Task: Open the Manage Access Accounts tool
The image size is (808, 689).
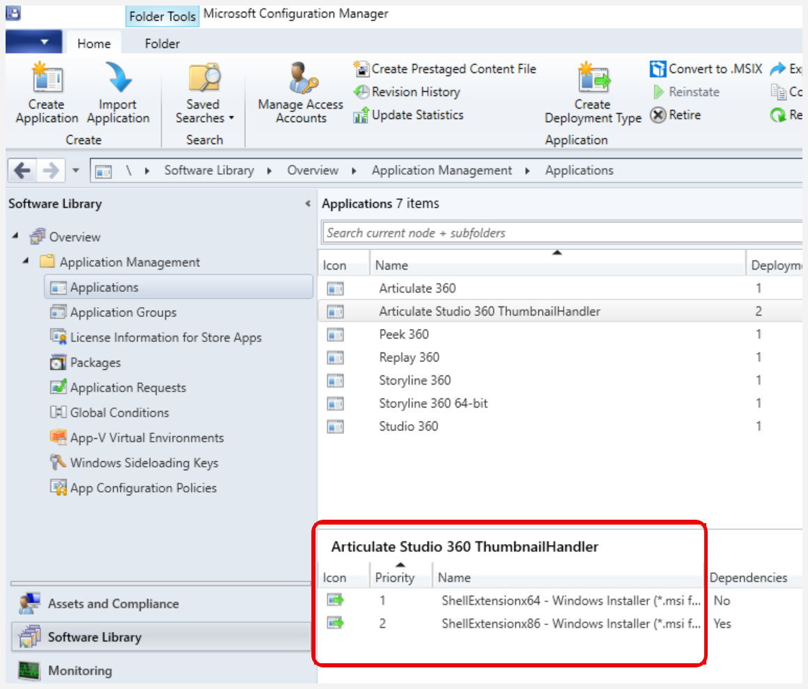Action: click(x=301, y=93)
